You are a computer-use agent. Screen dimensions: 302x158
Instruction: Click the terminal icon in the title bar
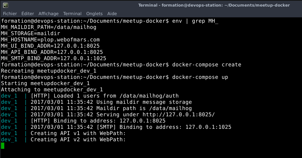coord(6,5)
